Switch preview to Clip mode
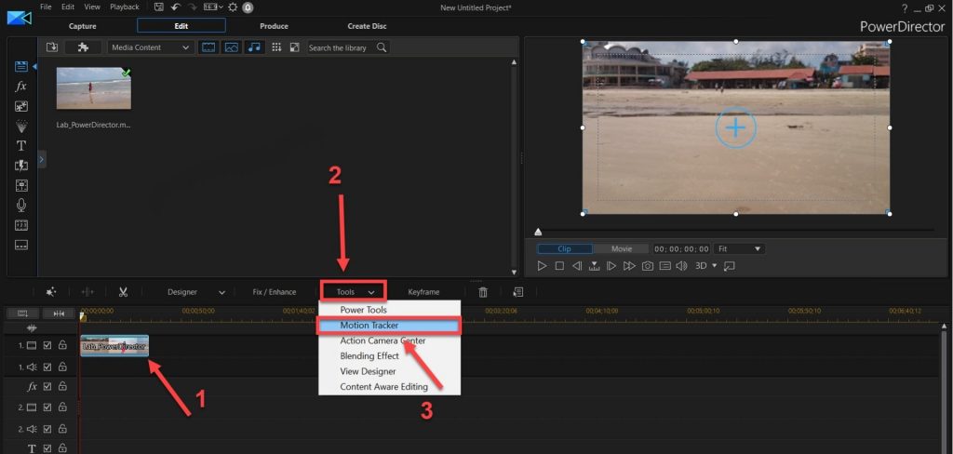 click(x=565, y=249)
